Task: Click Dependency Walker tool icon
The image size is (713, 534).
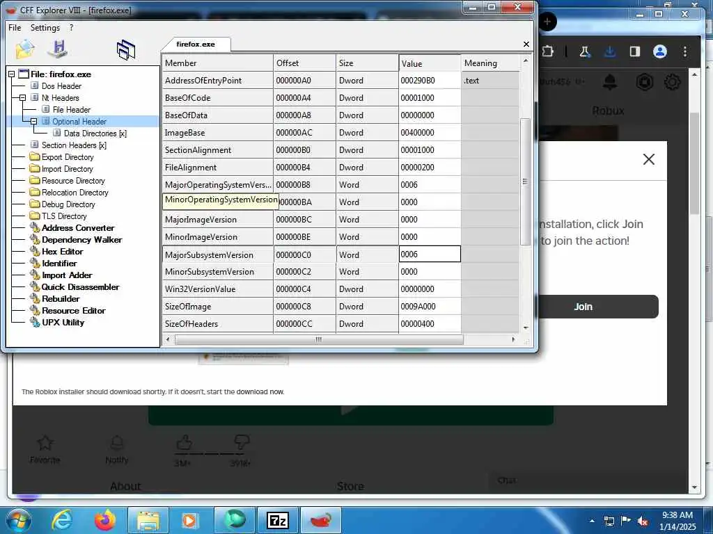Action: pos(35,239)
